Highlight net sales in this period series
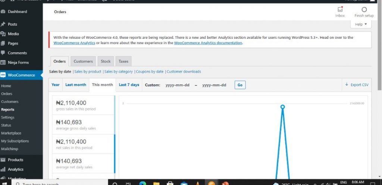Image resolution: width=382 pixels, height=185 pixels. pyautogui.click(x=84, y=144)
